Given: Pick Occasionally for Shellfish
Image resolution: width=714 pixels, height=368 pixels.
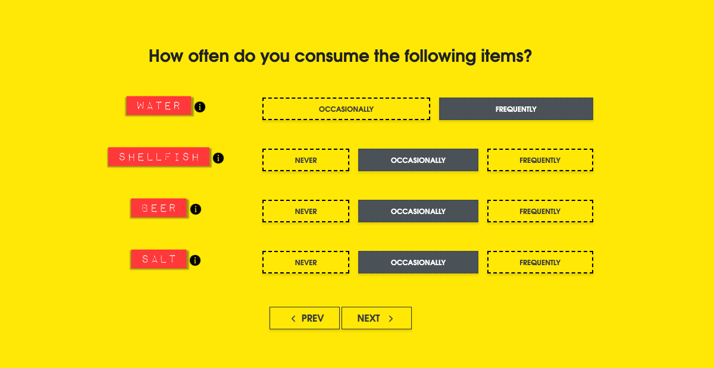Looking at the screenshot, I should click(x=418, y=160).
